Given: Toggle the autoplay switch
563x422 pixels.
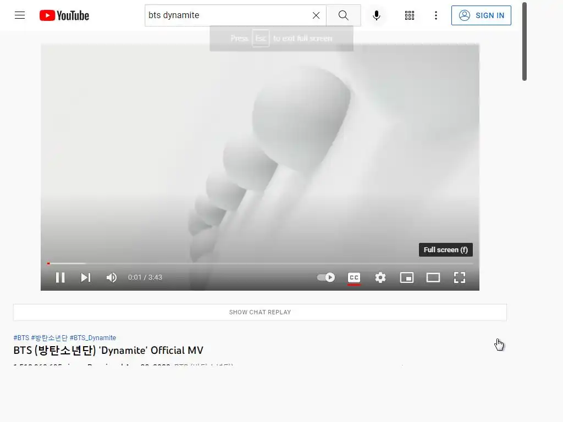Looking at the screenshot, I should coord(326,277).
